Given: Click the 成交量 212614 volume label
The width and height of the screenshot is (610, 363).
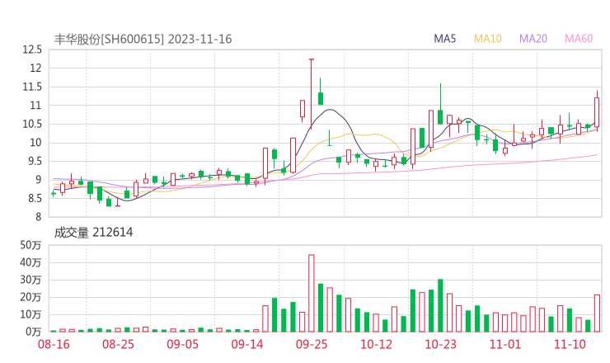Looking at the screenshot, I should click(x=93, y=233).
